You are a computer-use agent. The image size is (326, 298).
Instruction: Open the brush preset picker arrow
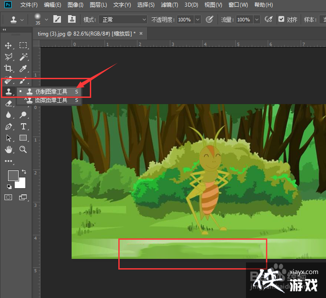pyautogui.click(x=46, y=20)
